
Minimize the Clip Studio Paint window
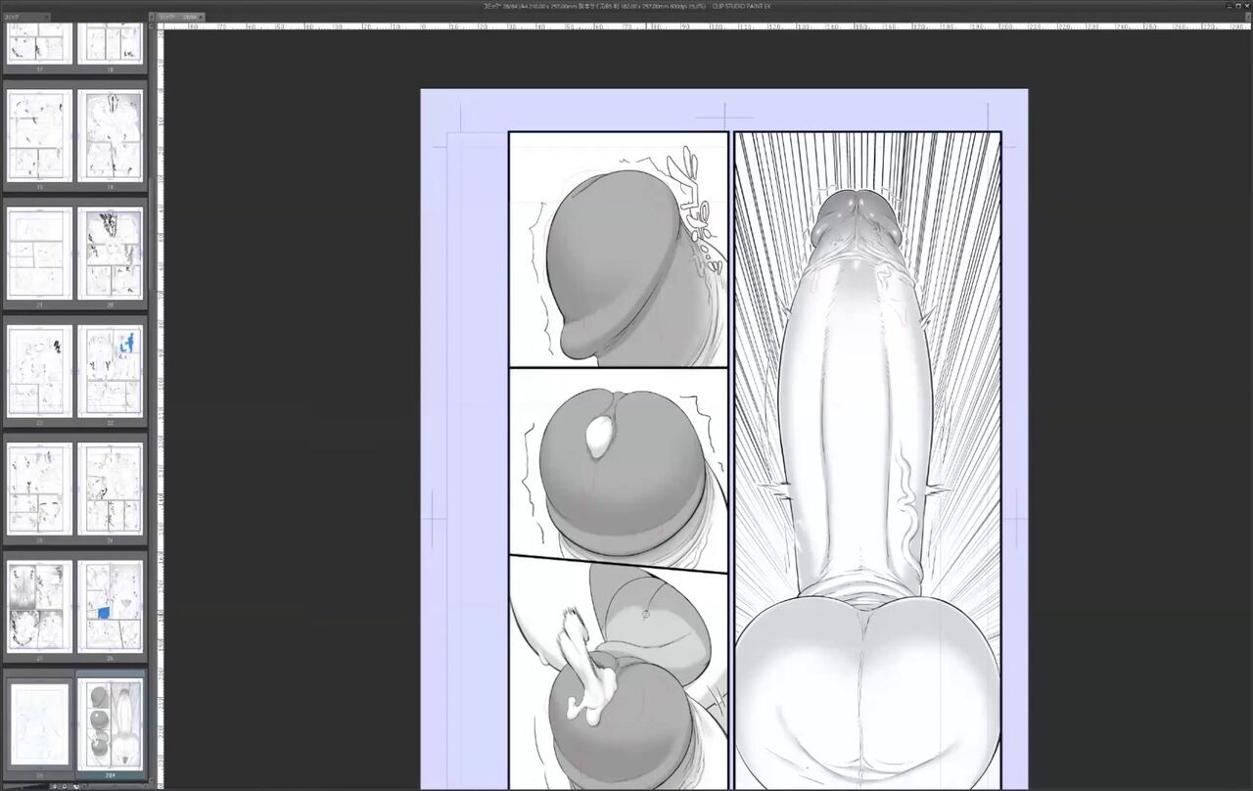(1230, 6)
